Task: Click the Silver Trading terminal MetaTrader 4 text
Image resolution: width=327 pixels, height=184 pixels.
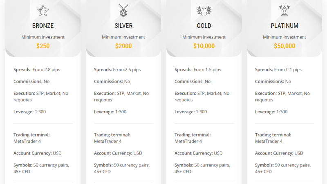Action: (112, 138)
